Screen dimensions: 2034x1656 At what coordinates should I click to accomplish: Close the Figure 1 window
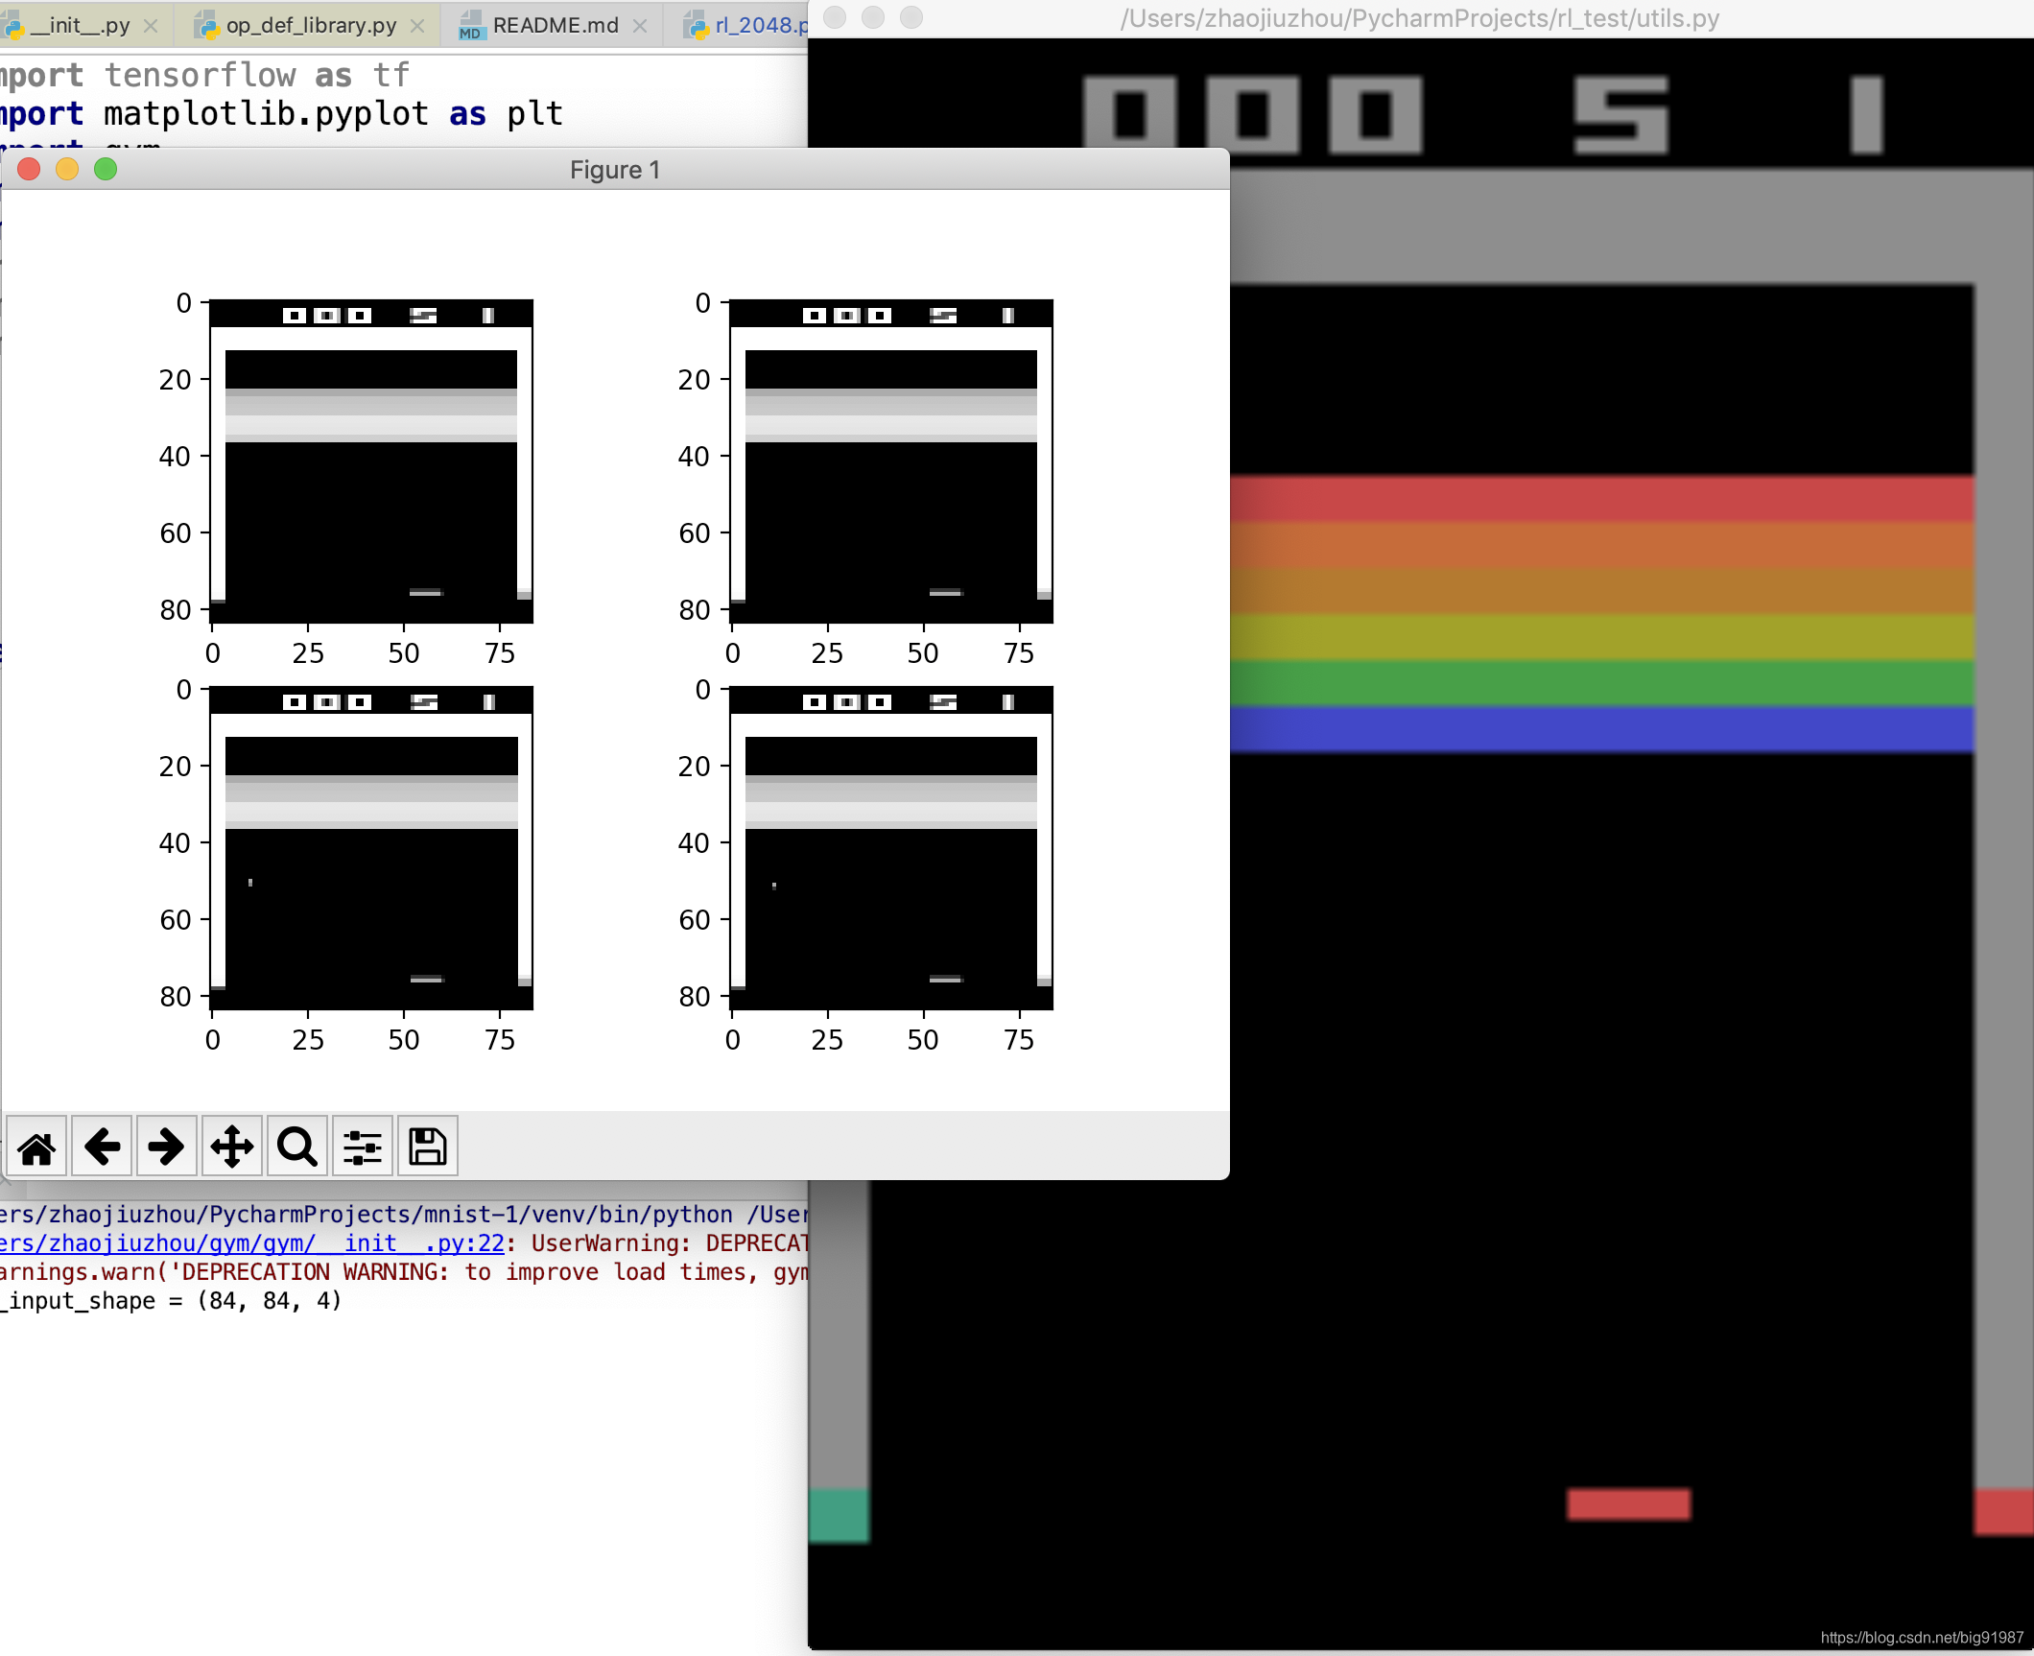pos(29,170)
